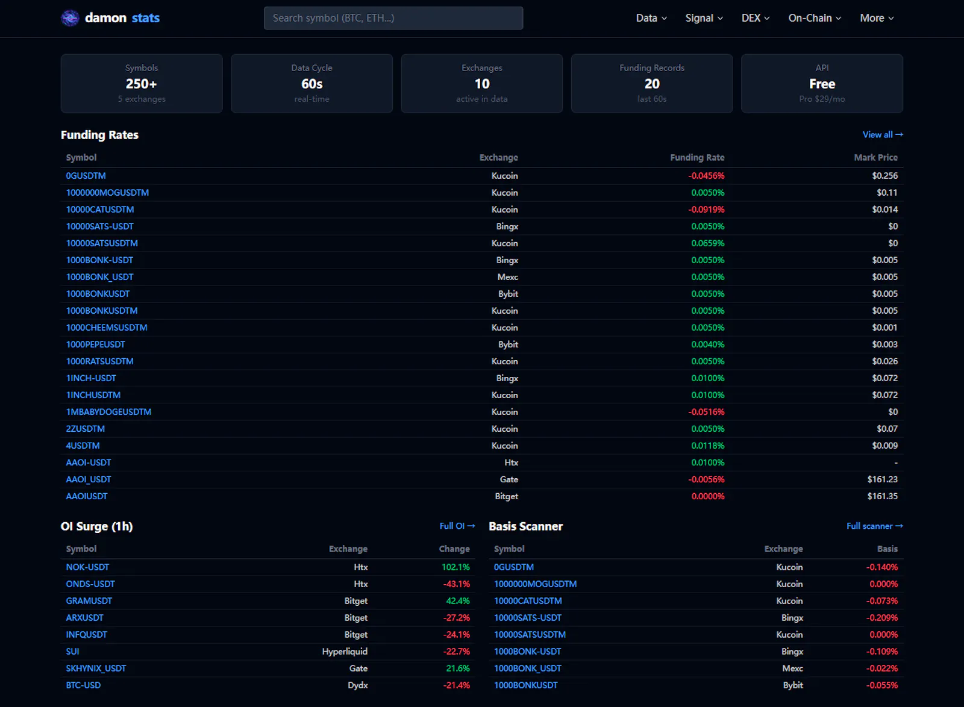Click the 0.0659% funding rate value
This screenshot has height=707, width=964.
coord(708,243)
